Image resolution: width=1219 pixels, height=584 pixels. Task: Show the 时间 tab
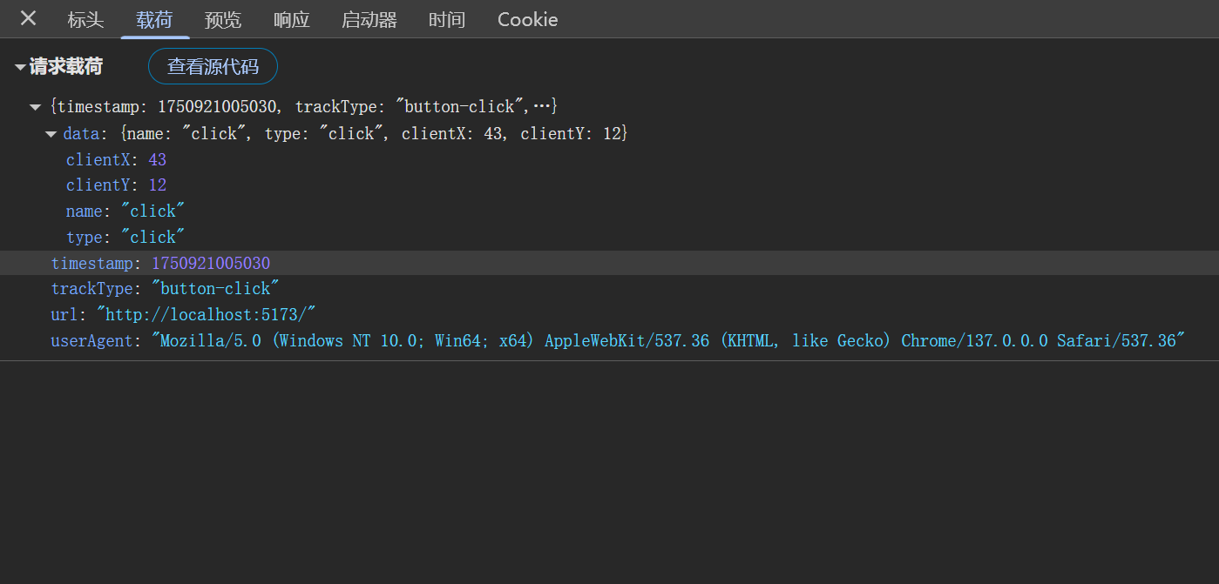point(447,20)
